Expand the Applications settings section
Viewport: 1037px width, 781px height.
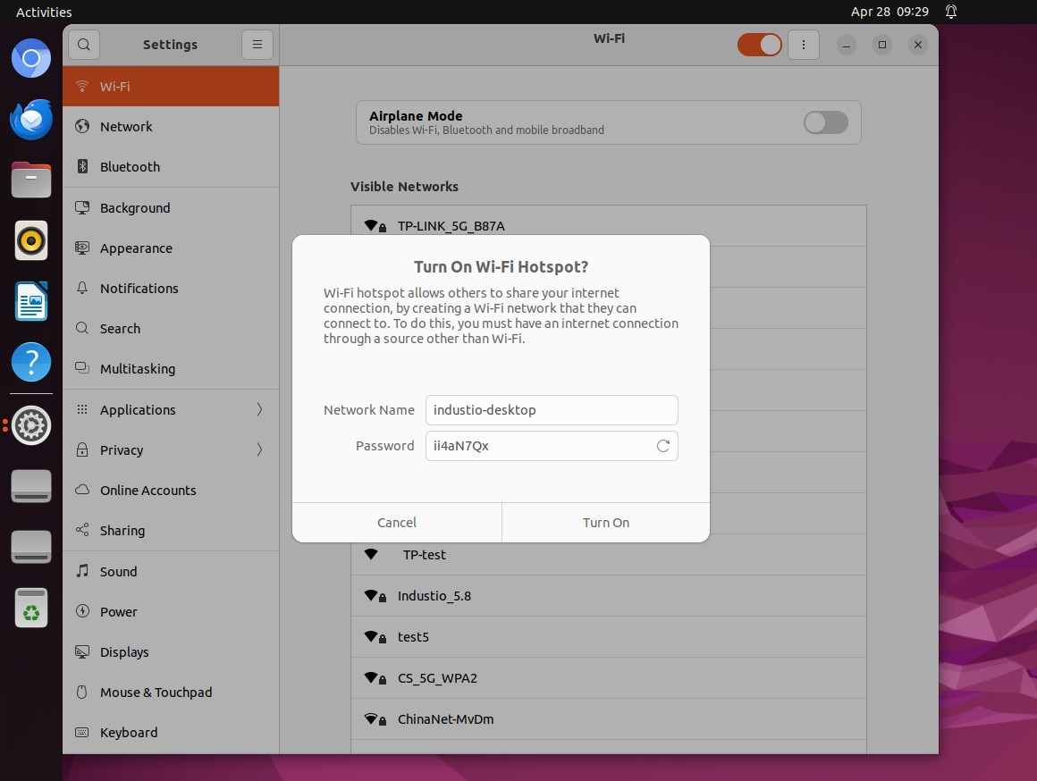tap(171, 409)
